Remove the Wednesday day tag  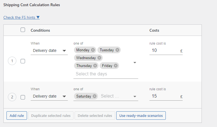99,58
